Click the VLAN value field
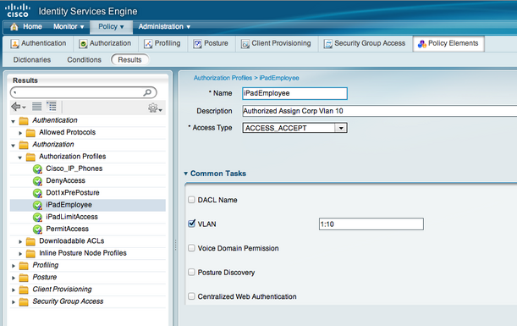 (371, 224)
